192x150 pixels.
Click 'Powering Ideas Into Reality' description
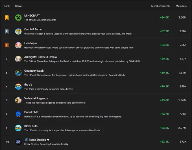pyautogui.click(x=46, y=144)
